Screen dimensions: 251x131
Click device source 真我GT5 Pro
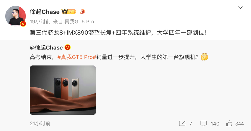(79, 21)
